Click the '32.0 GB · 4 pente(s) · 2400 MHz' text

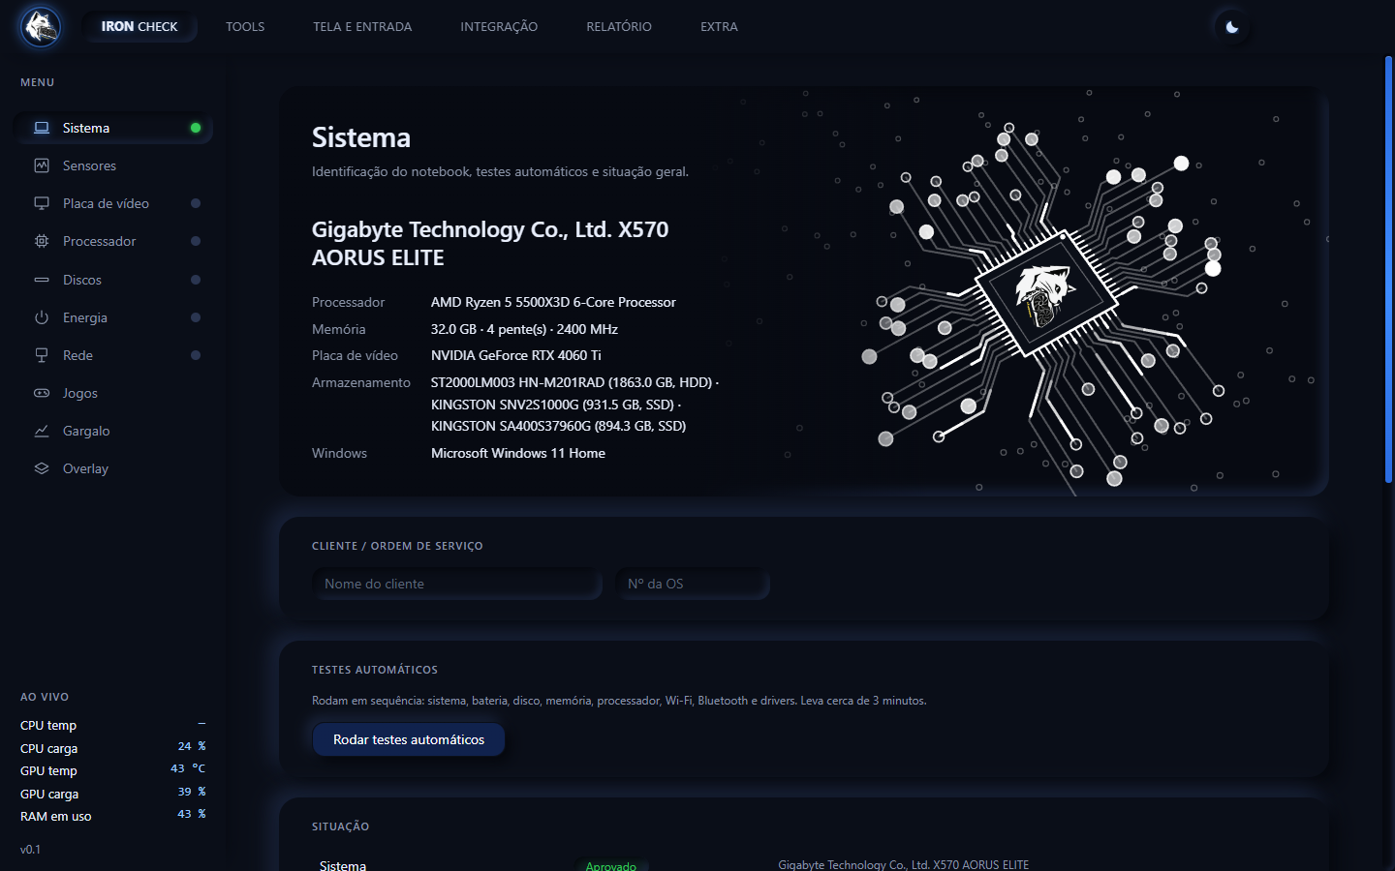(x=524, y=329)
